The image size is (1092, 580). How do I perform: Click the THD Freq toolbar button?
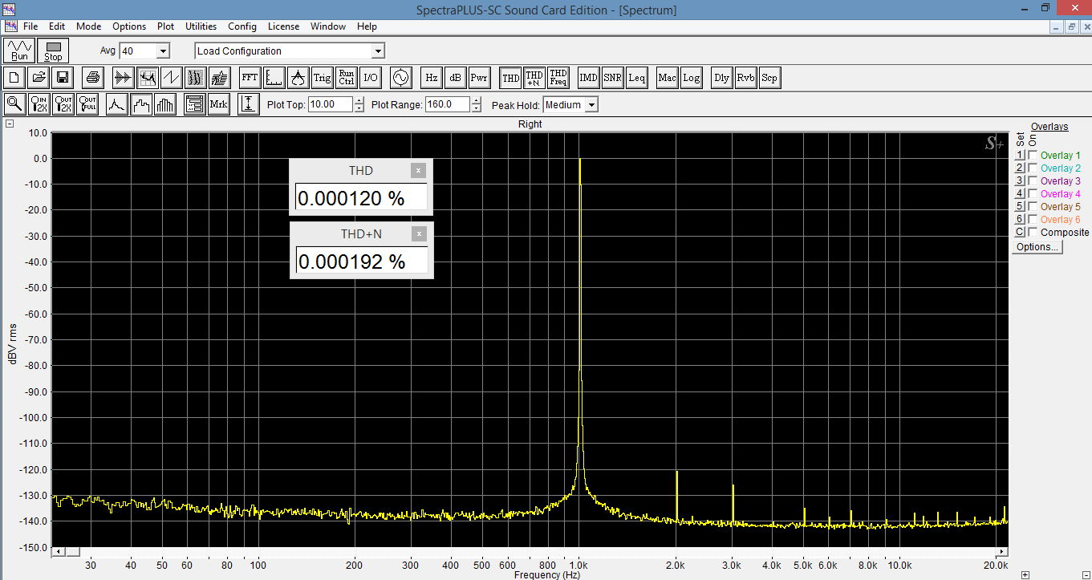click(558, 78)
